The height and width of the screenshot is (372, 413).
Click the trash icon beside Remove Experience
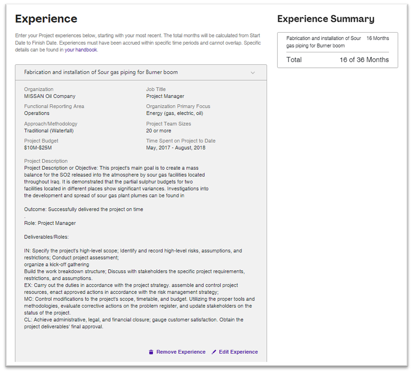coord(151,352)
